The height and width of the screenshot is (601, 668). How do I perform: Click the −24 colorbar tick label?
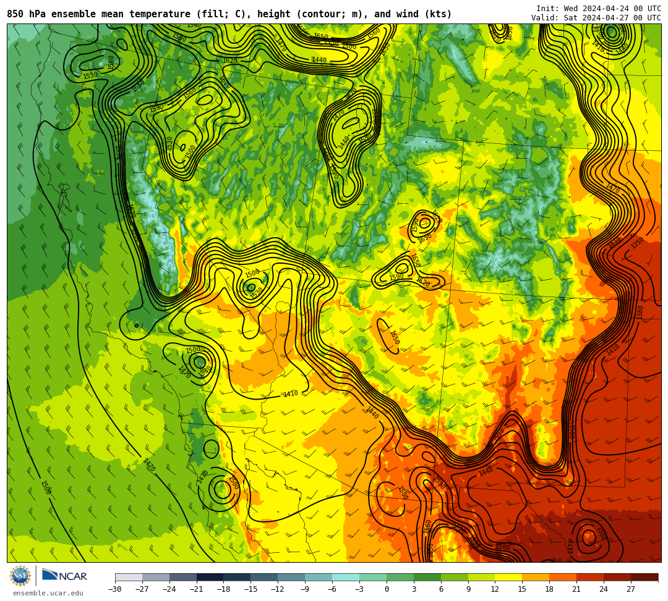click(x=169, y=589)
